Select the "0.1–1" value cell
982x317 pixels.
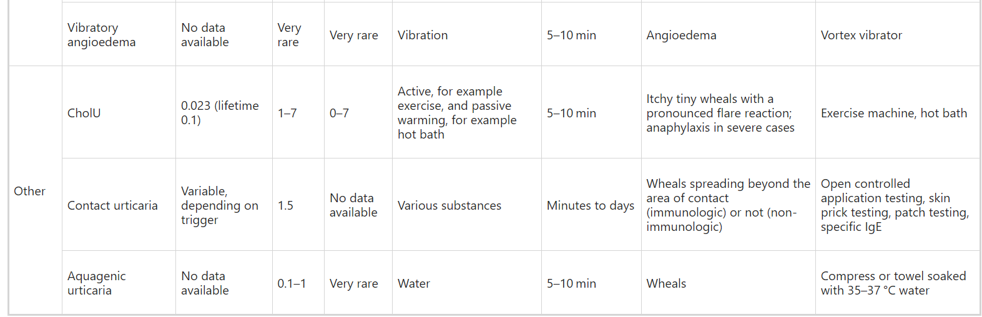pos(292,283)
